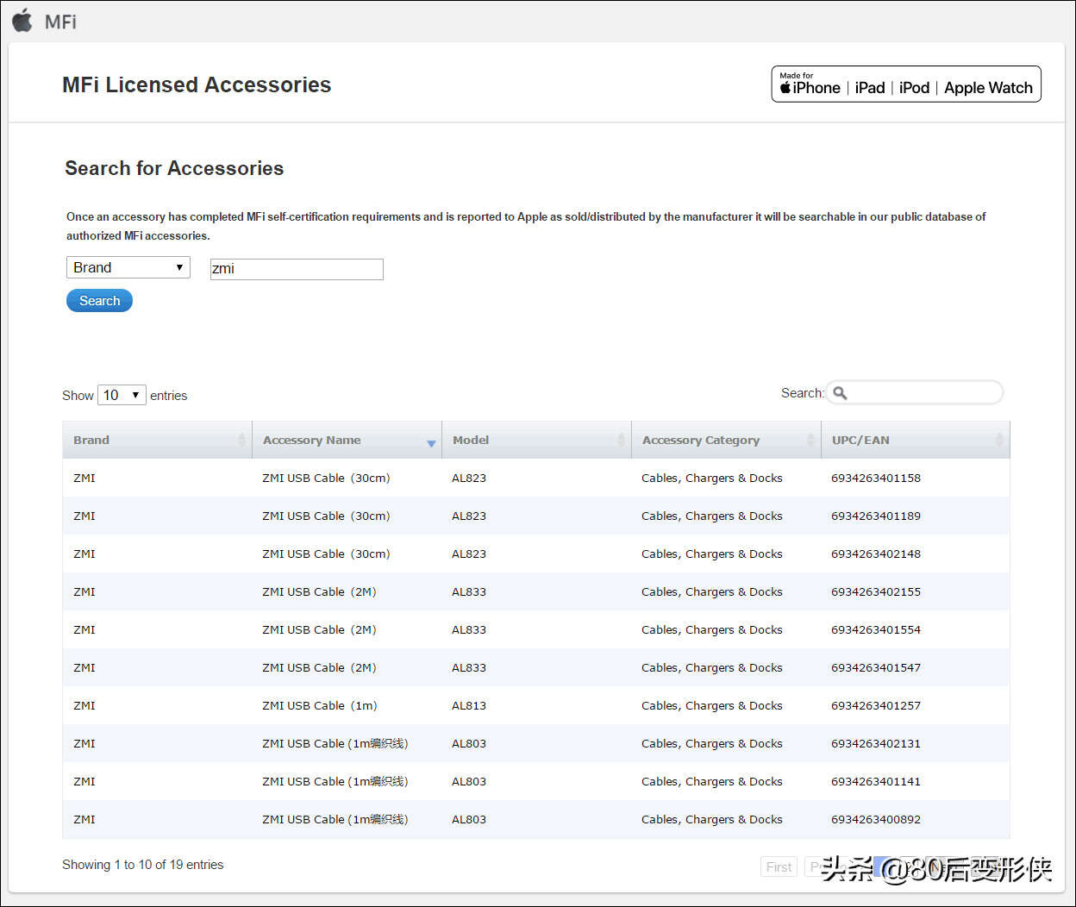The image size is (1076, 907).
Task: Sort table by Accessory Category column
Action: (x=726, y=440)
